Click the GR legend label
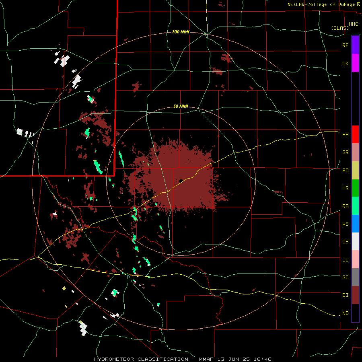 (345, 152)
